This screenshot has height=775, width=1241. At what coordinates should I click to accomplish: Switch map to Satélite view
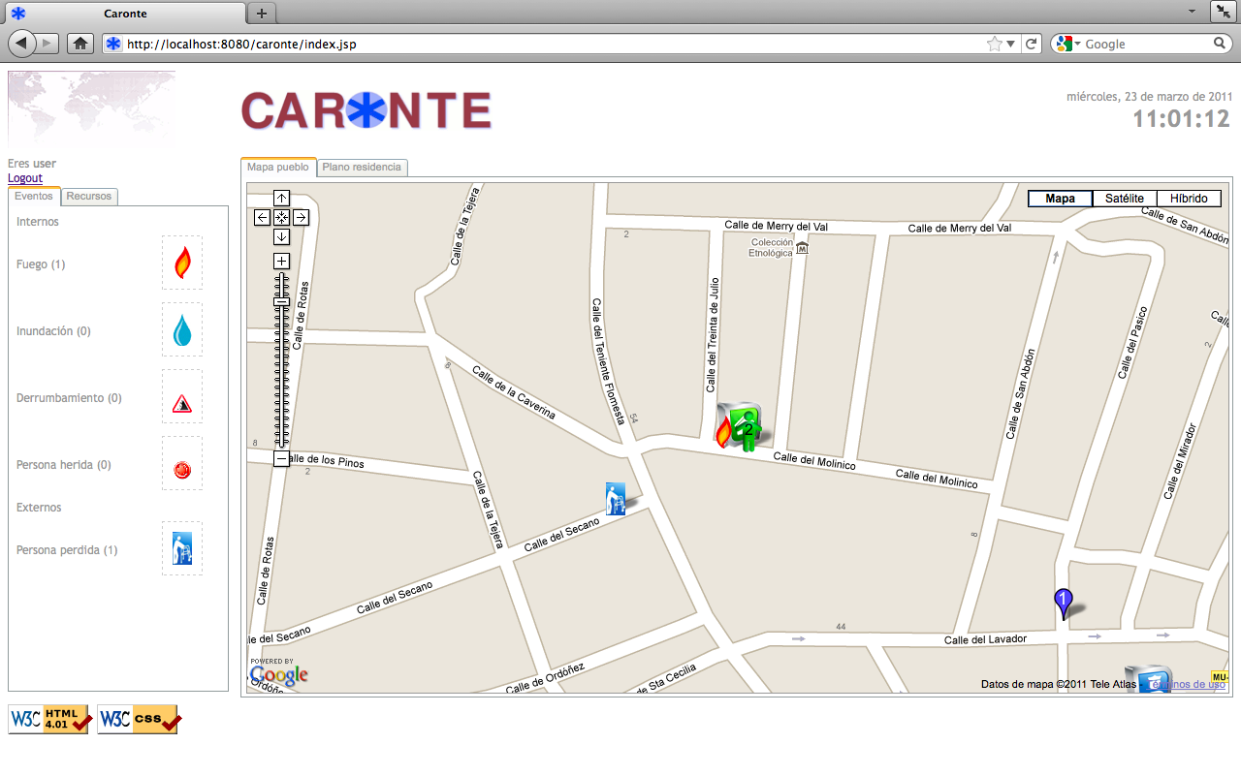(1125, 199)
